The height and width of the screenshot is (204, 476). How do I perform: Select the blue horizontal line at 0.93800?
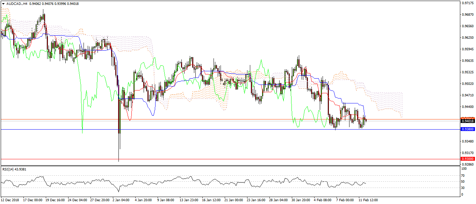(x=210, y=129)
